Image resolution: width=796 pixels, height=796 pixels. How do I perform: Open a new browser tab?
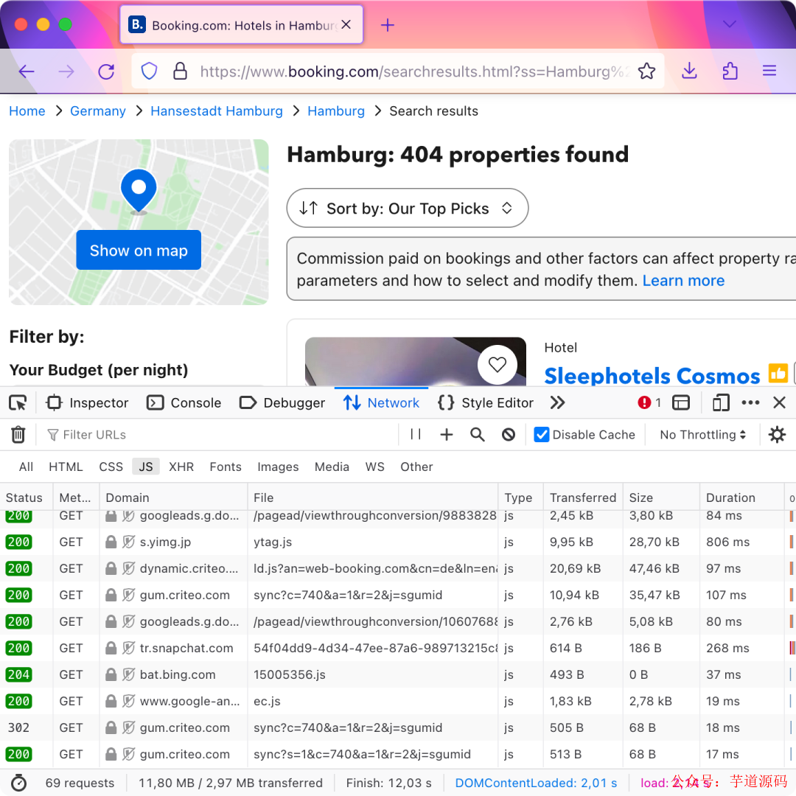[x=388, y=25]
